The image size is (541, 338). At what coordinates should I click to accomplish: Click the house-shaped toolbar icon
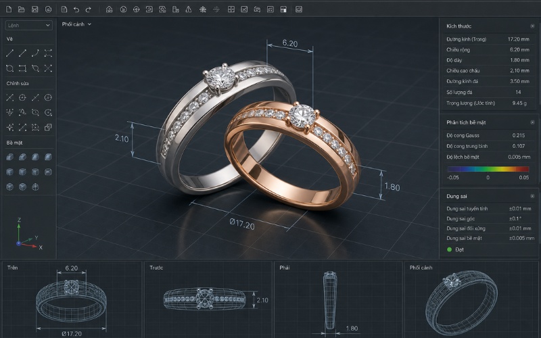point(109,9)
